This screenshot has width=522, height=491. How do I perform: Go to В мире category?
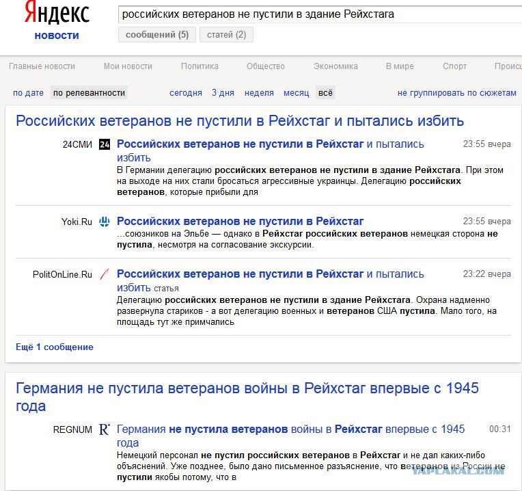click(x=400, y=66)
